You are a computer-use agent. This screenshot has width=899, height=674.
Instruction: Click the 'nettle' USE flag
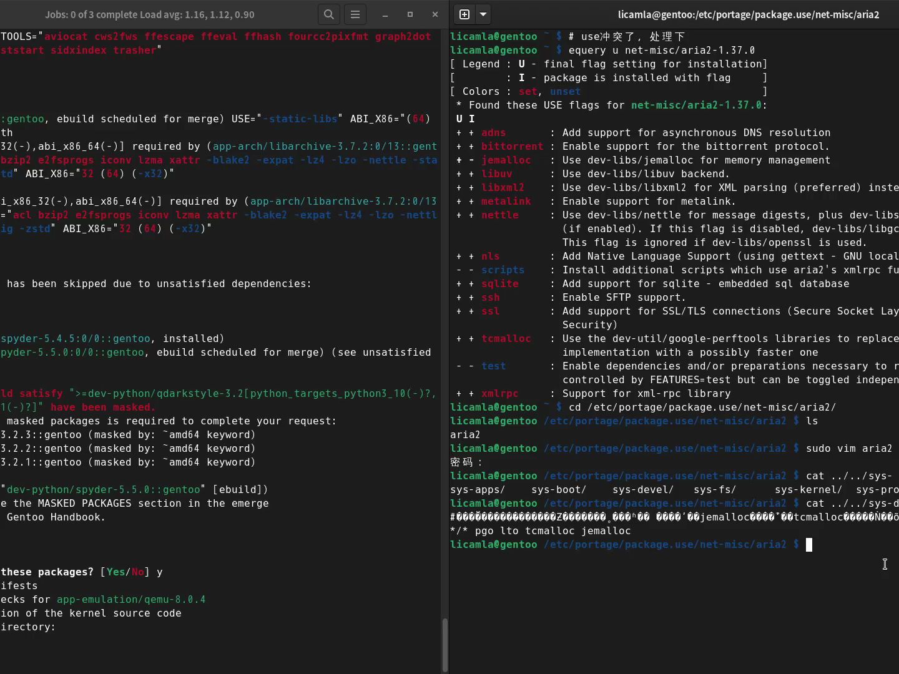(499, 215)
